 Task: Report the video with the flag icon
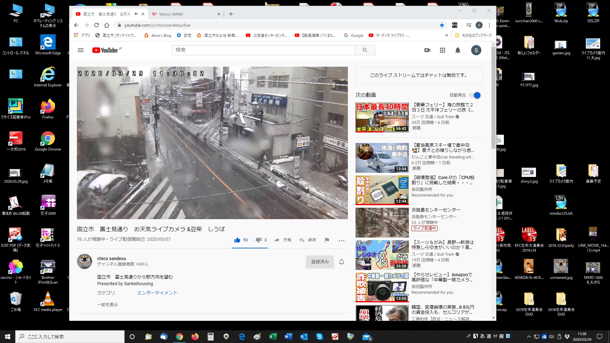pyautogui.click(x=327, y=240)
